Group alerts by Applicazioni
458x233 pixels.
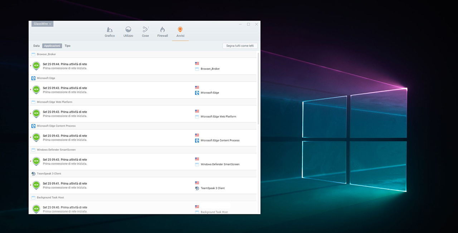coord(52,46)
